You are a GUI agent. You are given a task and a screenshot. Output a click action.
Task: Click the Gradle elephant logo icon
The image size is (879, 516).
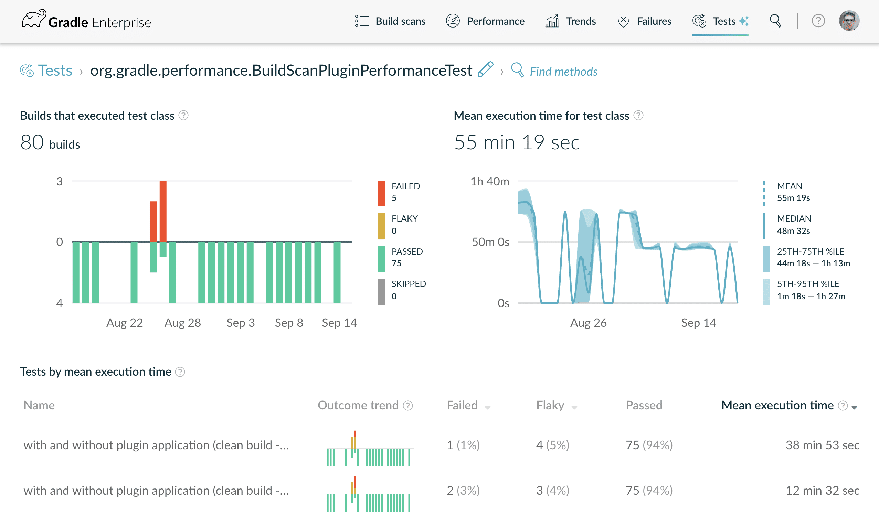[33, 19]
